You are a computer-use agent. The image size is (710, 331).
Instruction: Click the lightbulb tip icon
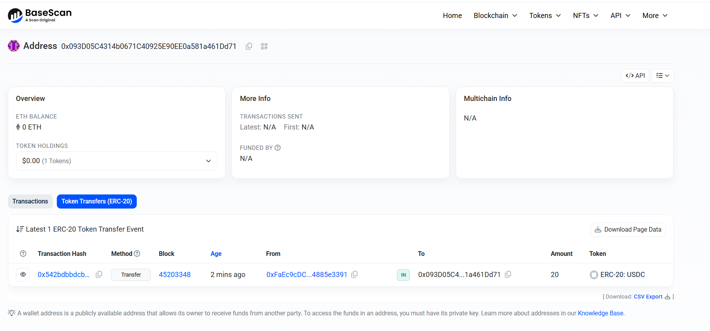(x=12, y=313)
